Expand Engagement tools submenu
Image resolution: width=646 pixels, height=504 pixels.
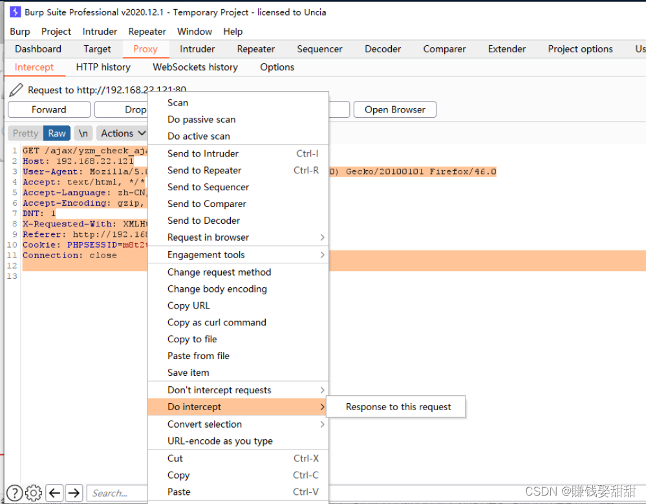[x=238, y=255]
